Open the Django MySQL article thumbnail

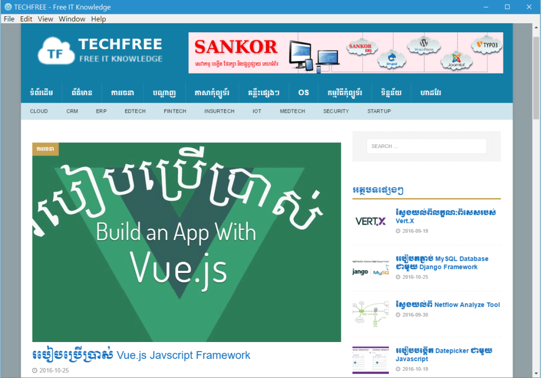(370, 268)
